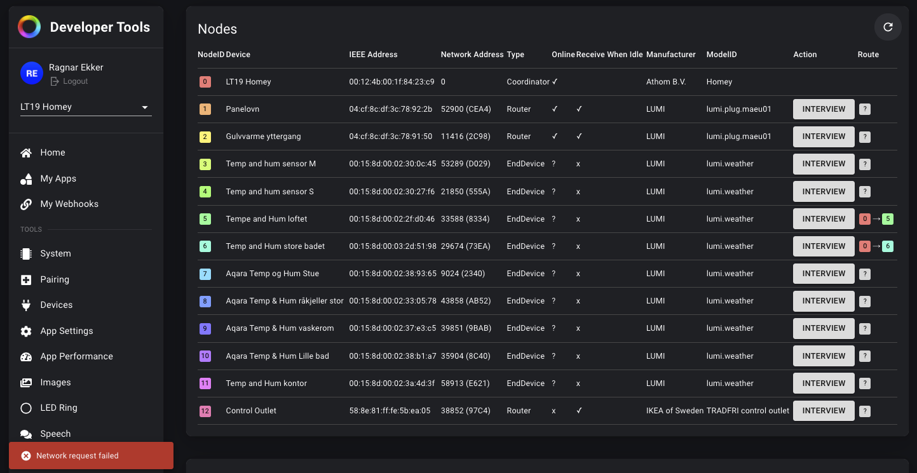Click the My Apps shapes icon
Viewport: 917px width, 473px height.
(26, 178)
